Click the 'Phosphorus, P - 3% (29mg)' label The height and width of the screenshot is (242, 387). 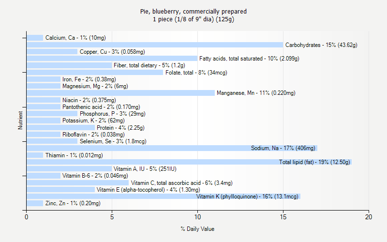(x=113, y=114)
